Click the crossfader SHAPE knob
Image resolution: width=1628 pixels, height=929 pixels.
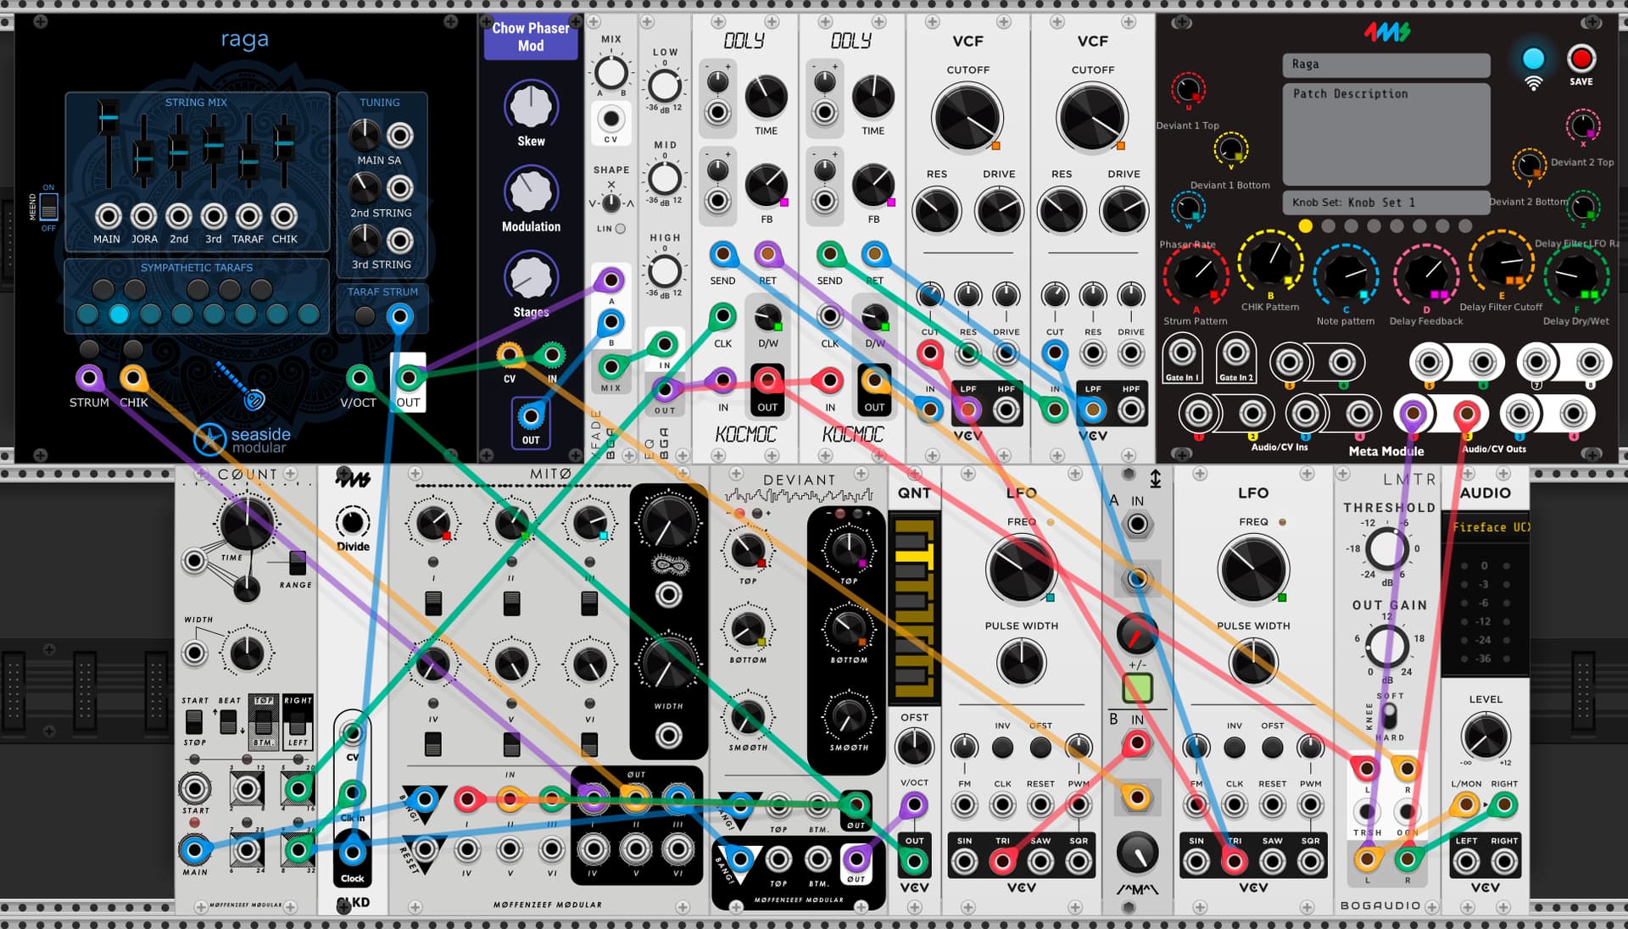click(x=611, y=203)
